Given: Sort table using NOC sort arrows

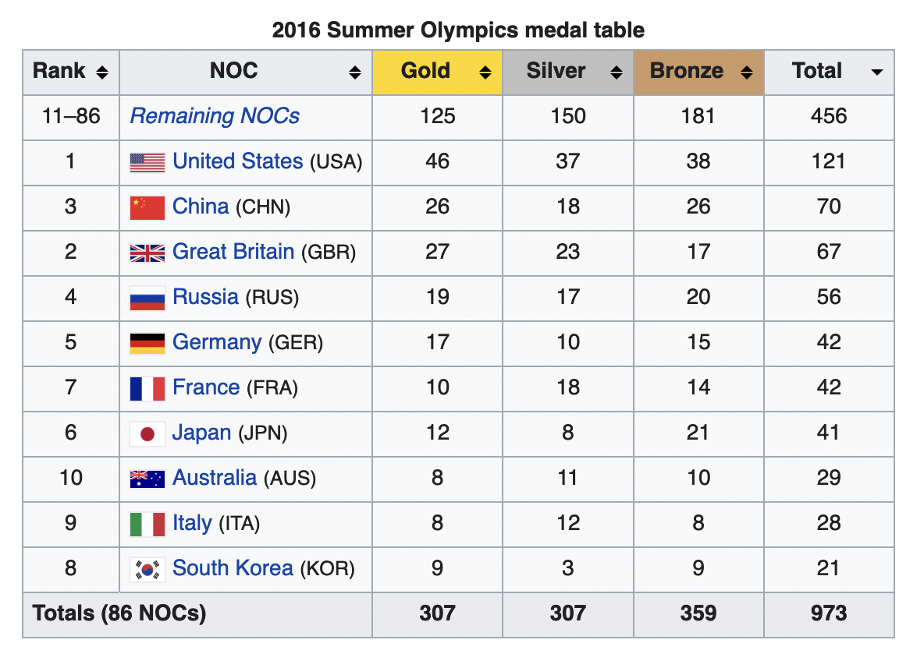Looking at the screenshot, I should click(x=355, y=72).
